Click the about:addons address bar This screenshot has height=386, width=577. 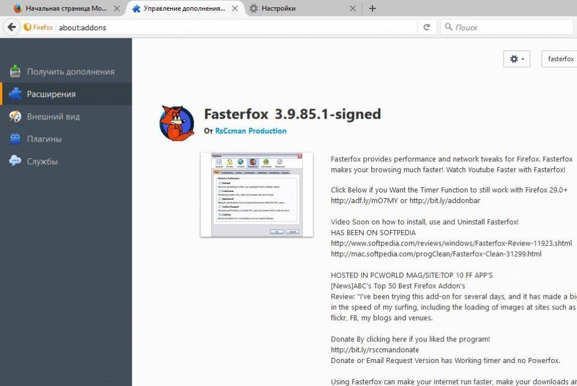coord(236,28)
